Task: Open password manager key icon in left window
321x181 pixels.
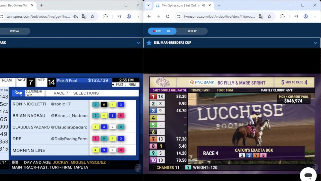Action: pyautogui.click(x=76, y=17)
